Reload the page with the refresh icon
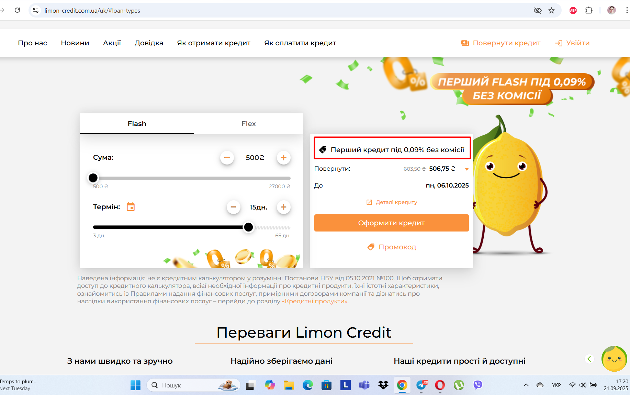630x395 pixels. coord(18,10)
